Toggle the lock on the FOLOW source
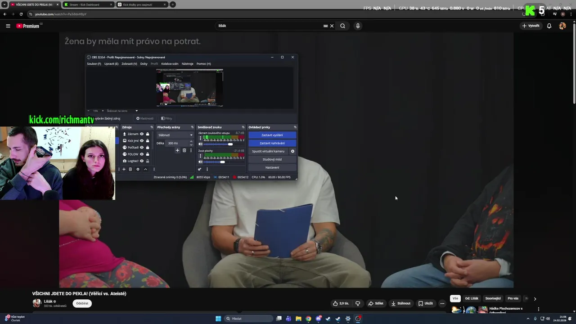Image resolution: width=576 pixels, height=324 pixels. pos(147,154)
